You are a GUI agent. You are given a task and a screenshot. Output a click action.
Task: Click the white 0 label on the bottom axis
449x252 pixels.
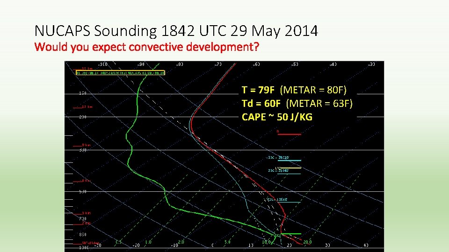click(212, 245)
